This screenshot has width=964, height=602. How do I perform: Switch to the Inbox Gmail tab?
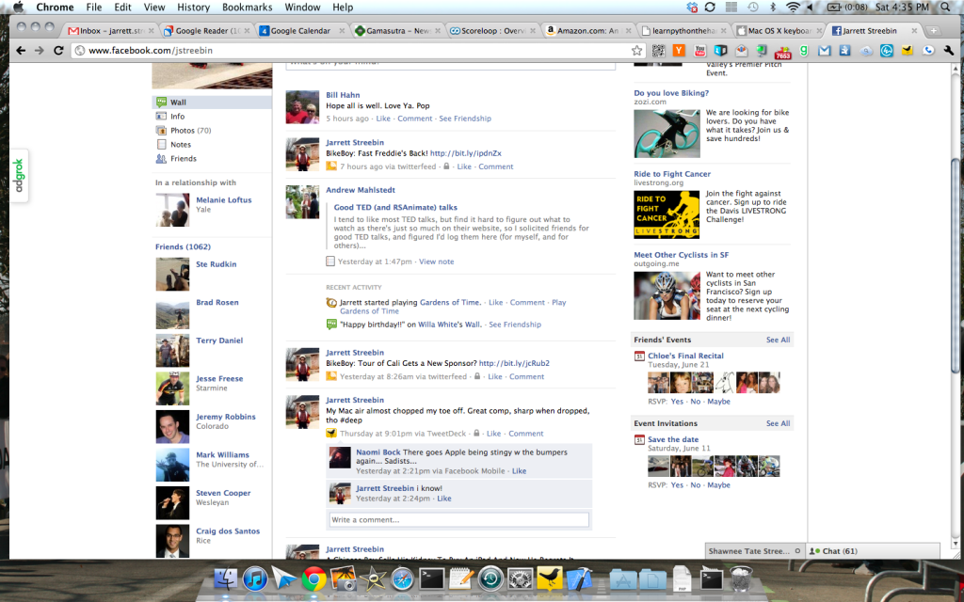pos(111,31)
